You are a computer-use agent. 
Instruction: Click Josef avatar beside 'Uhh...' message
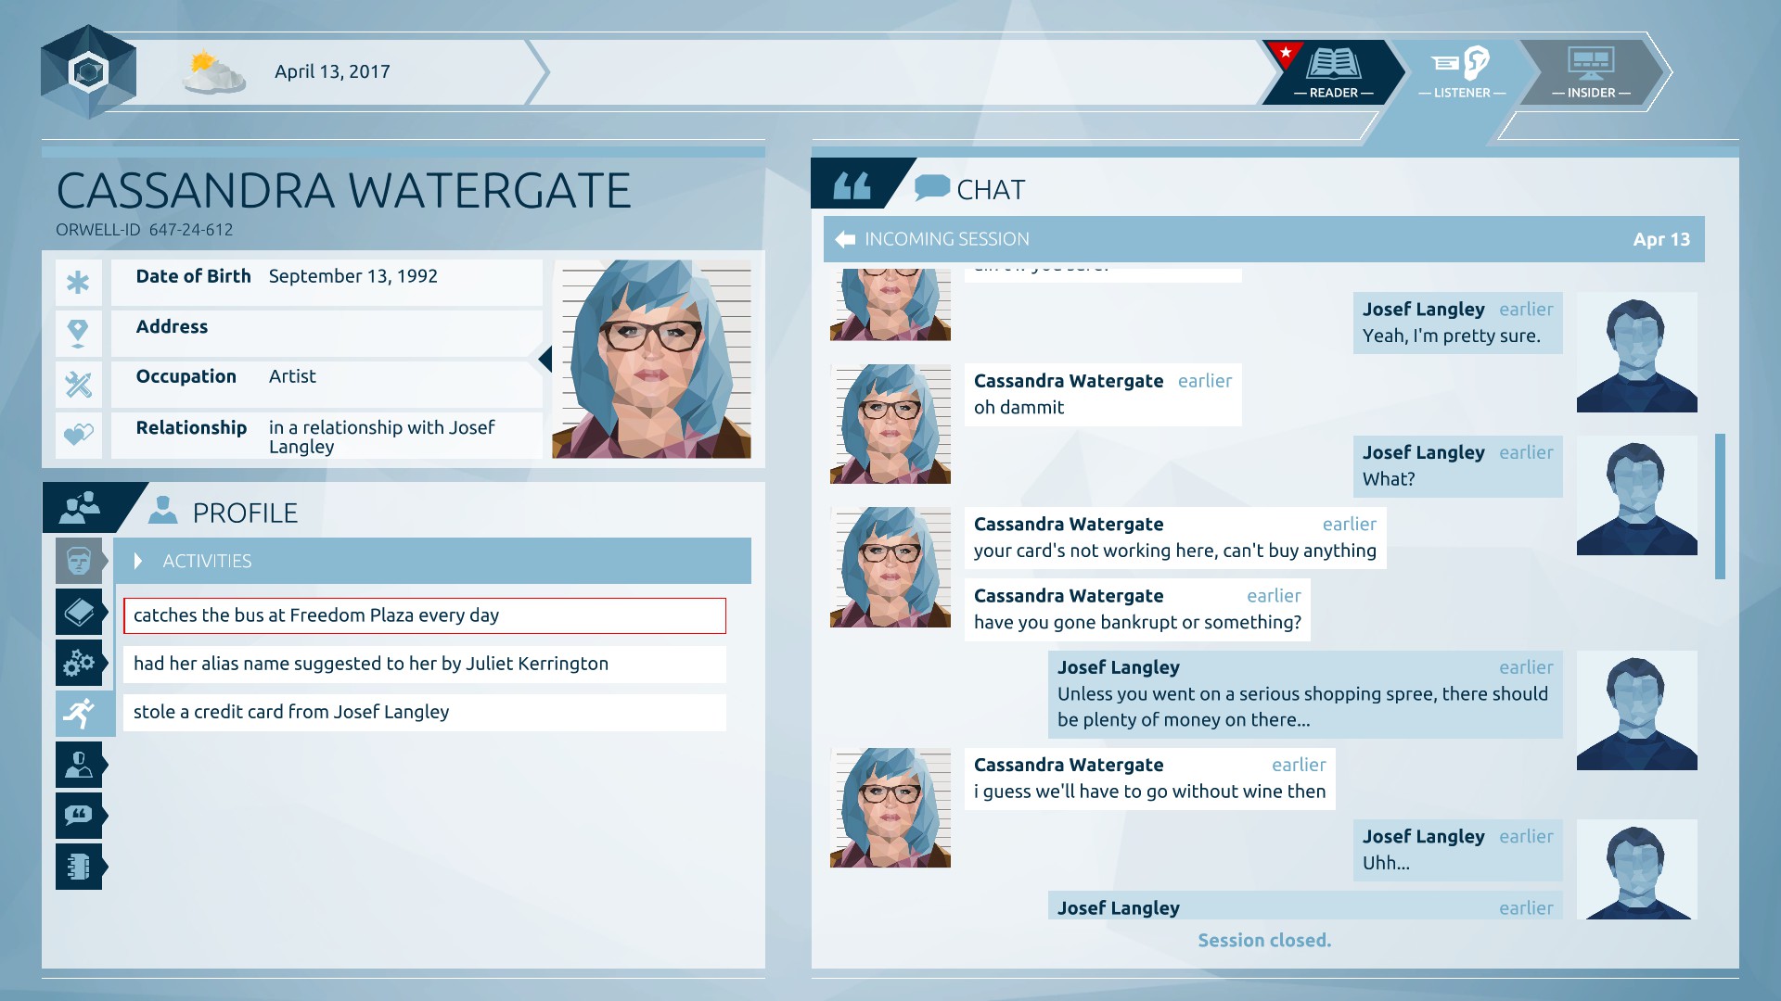tap(1637, 869)
